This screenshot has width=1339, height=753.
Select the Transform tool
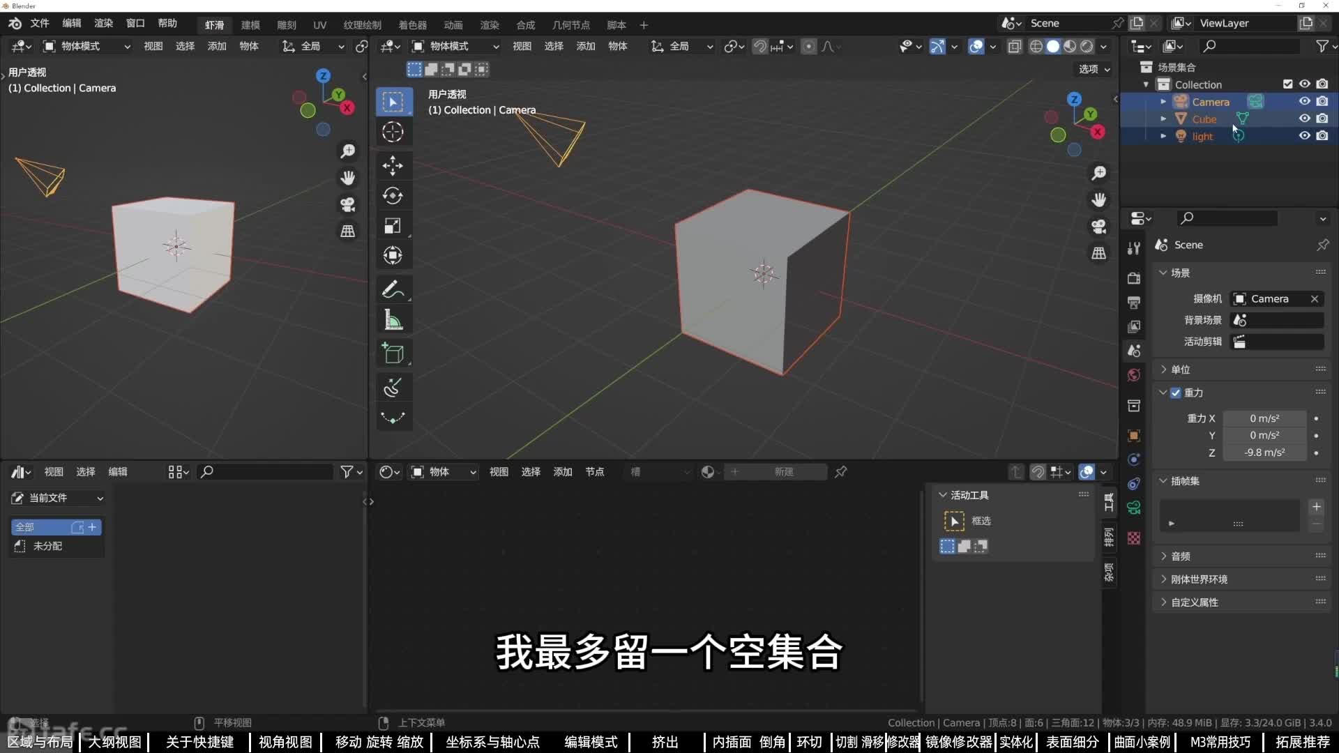[393, 255]
